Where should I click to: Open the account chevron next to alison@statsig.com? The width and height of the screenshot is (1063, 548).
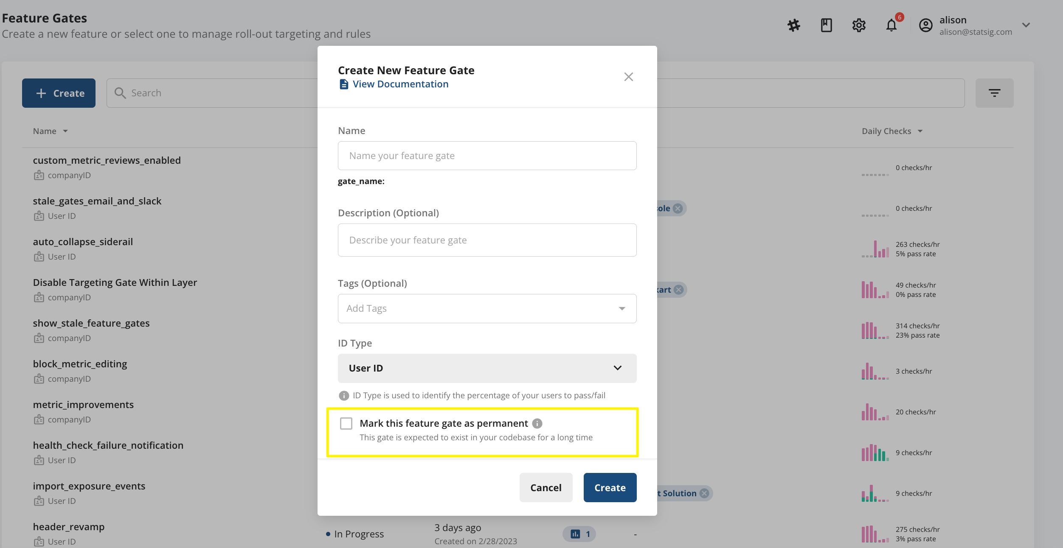tap(1026, 25)
